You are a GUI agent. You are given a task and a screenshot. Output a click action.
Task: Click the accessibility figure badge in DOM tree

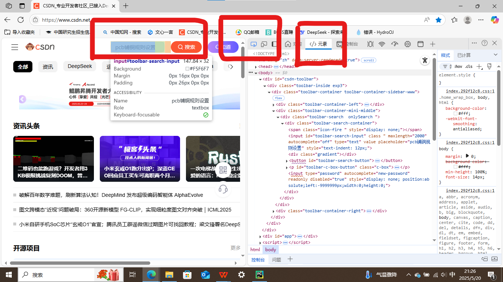click(425, 60)
